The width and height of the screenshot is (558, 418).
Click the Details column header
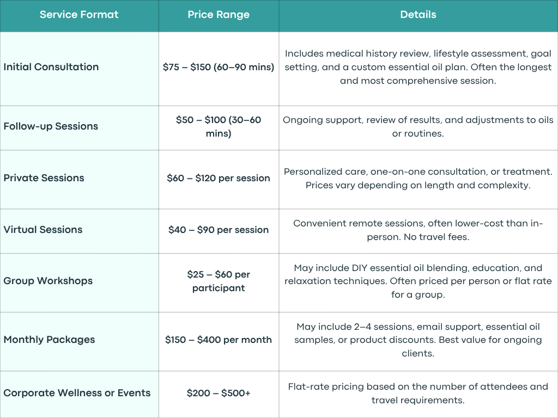click(x=418, y=15)
